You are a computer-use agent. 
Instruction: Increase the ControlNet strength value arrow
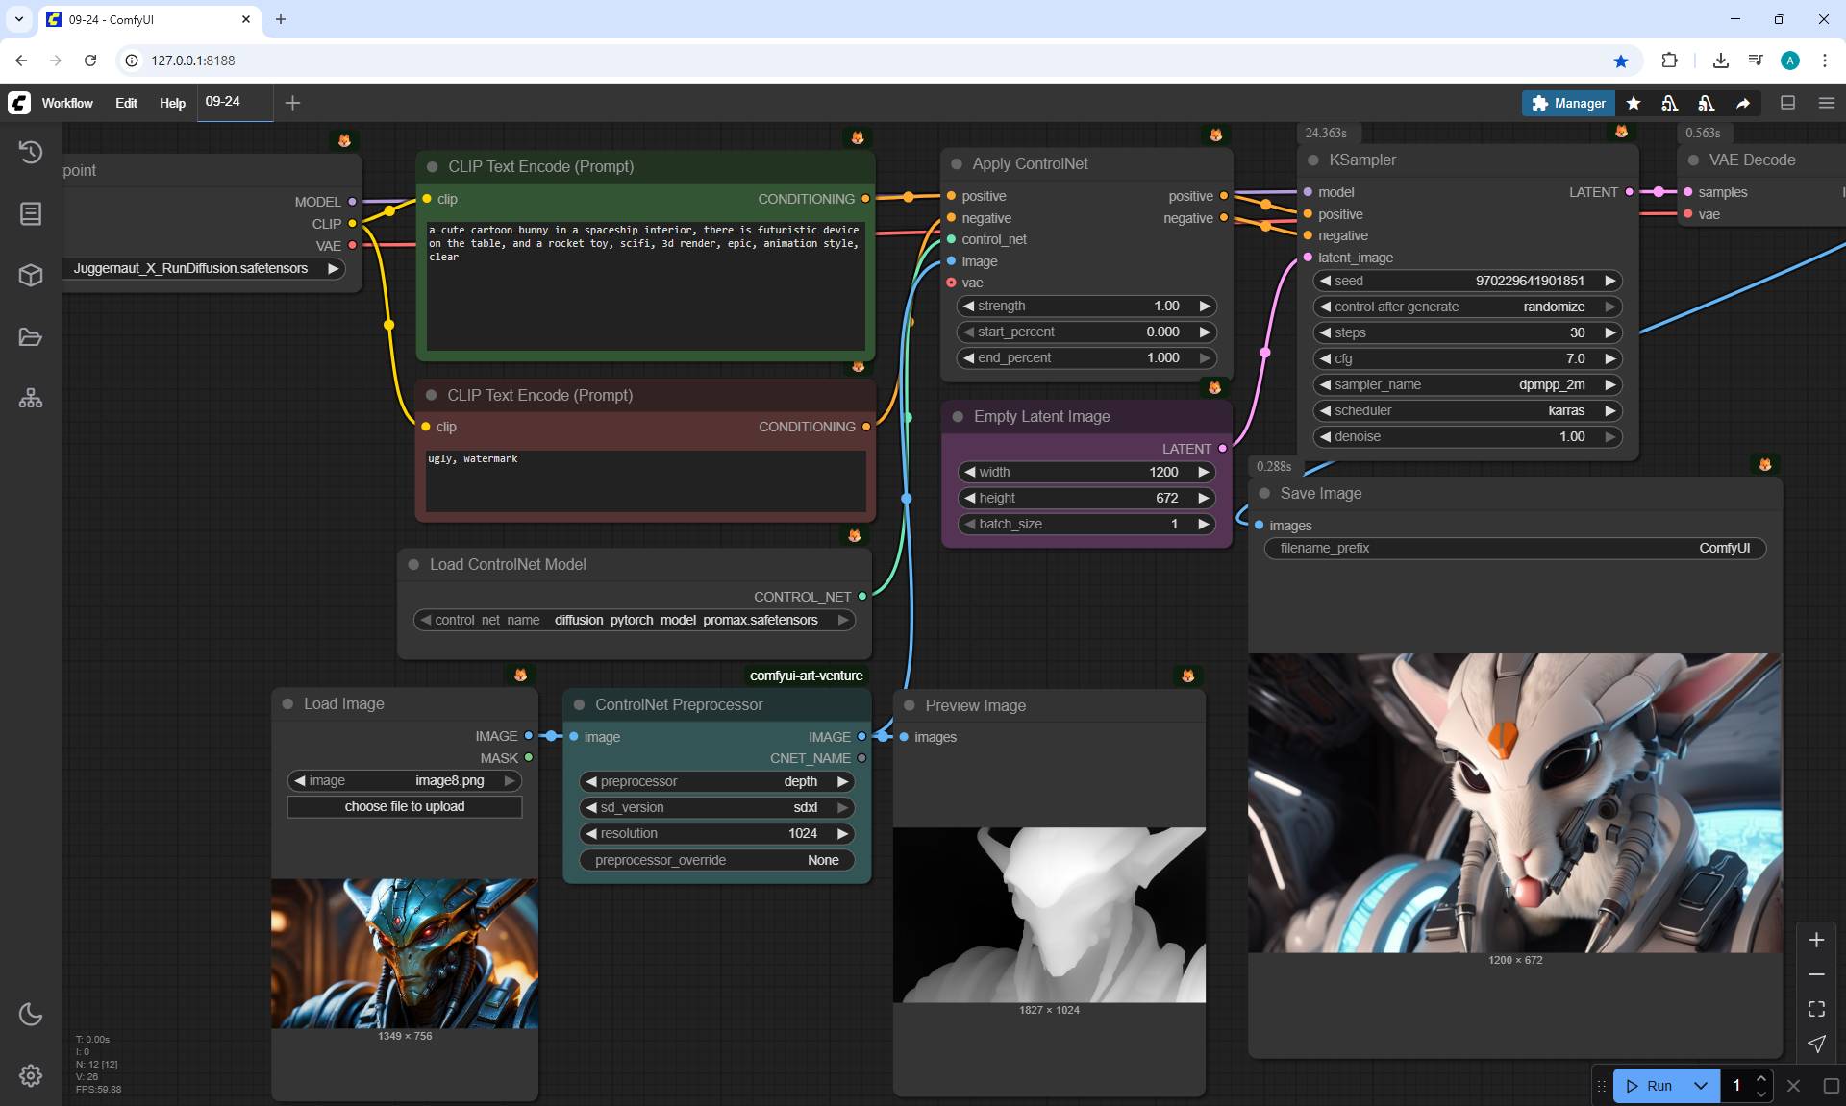[1204, 306]
